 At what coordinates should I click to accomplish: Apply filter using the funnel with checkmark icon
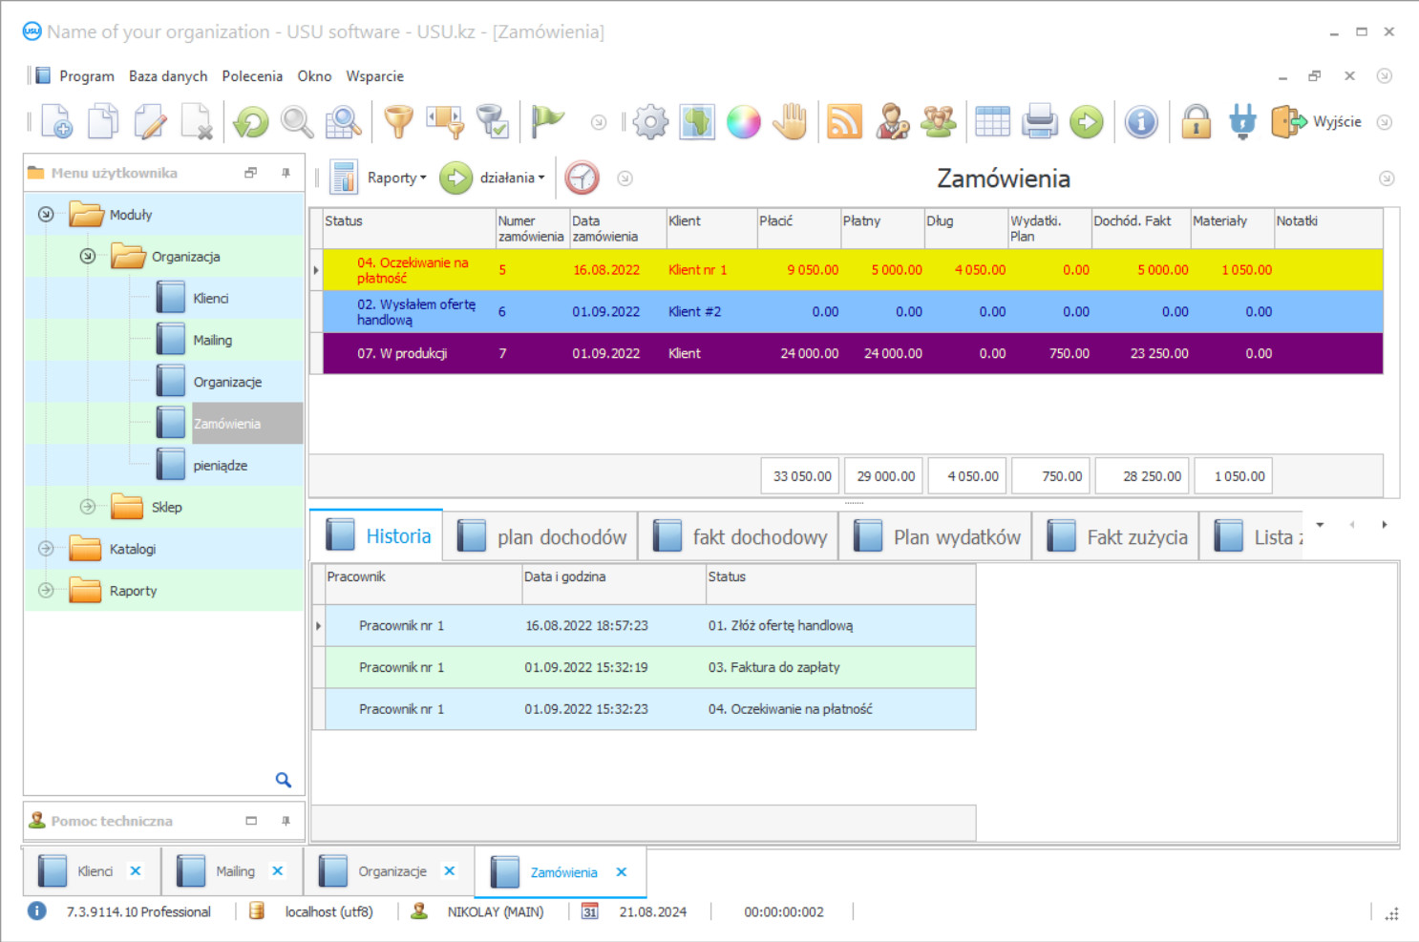tap(493, 121)
